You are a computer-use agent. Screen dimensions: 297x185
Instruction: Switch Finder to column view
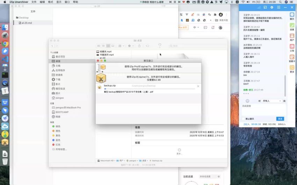coord(108,46)
